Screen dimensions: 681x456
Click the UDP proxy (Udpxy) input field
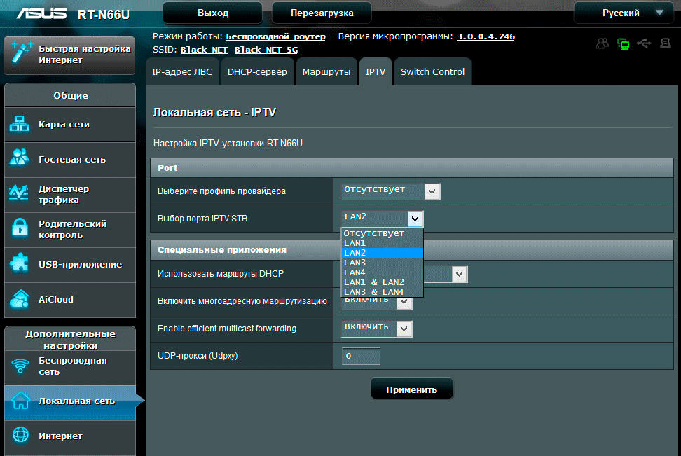361,356
